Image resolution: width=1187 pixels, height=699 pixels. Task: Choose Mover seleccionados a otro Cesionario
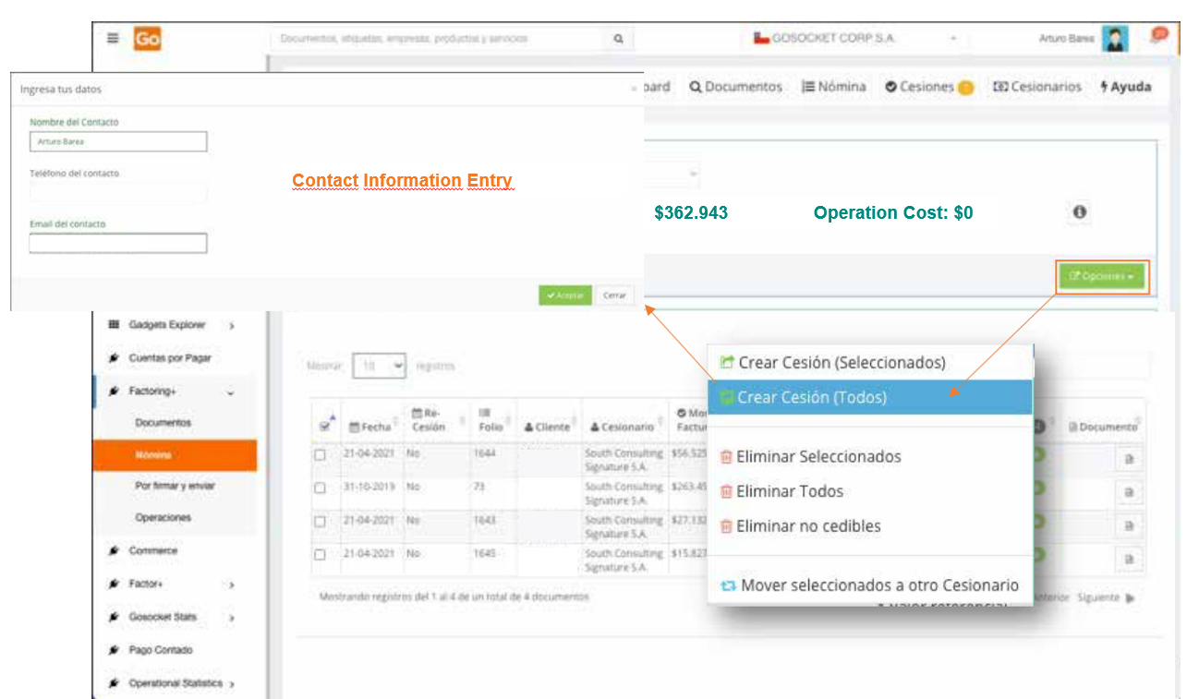pos(870,585)
